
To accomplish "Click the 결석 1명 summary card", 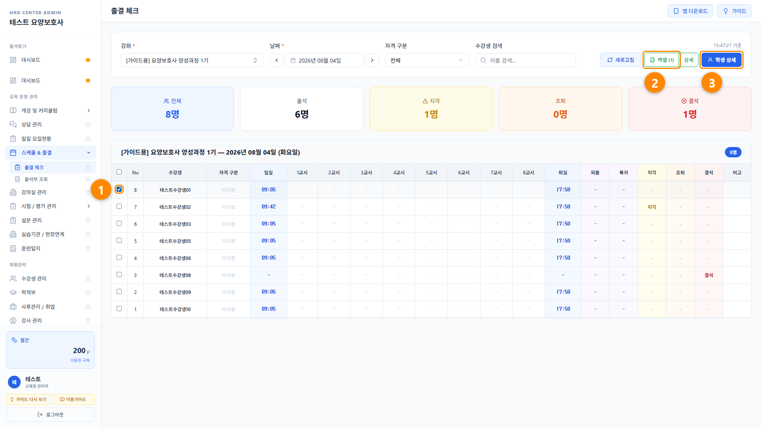I will point(690,109).
